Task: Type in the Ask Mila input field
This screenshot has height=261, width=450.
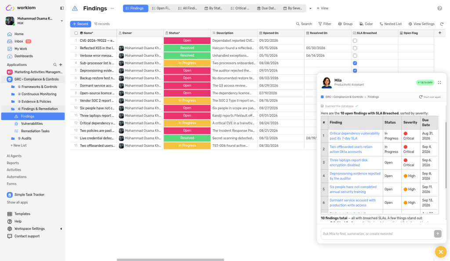Action: (x=377, y=234)
